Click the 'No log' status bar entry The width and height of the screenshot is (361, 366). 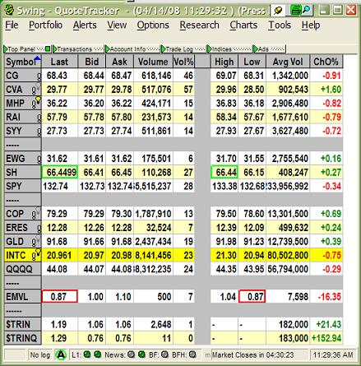coord(40,355)
